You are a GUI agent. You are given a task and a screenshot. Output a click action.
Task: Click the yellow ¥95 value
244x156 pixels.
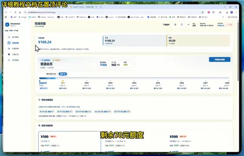125,65
